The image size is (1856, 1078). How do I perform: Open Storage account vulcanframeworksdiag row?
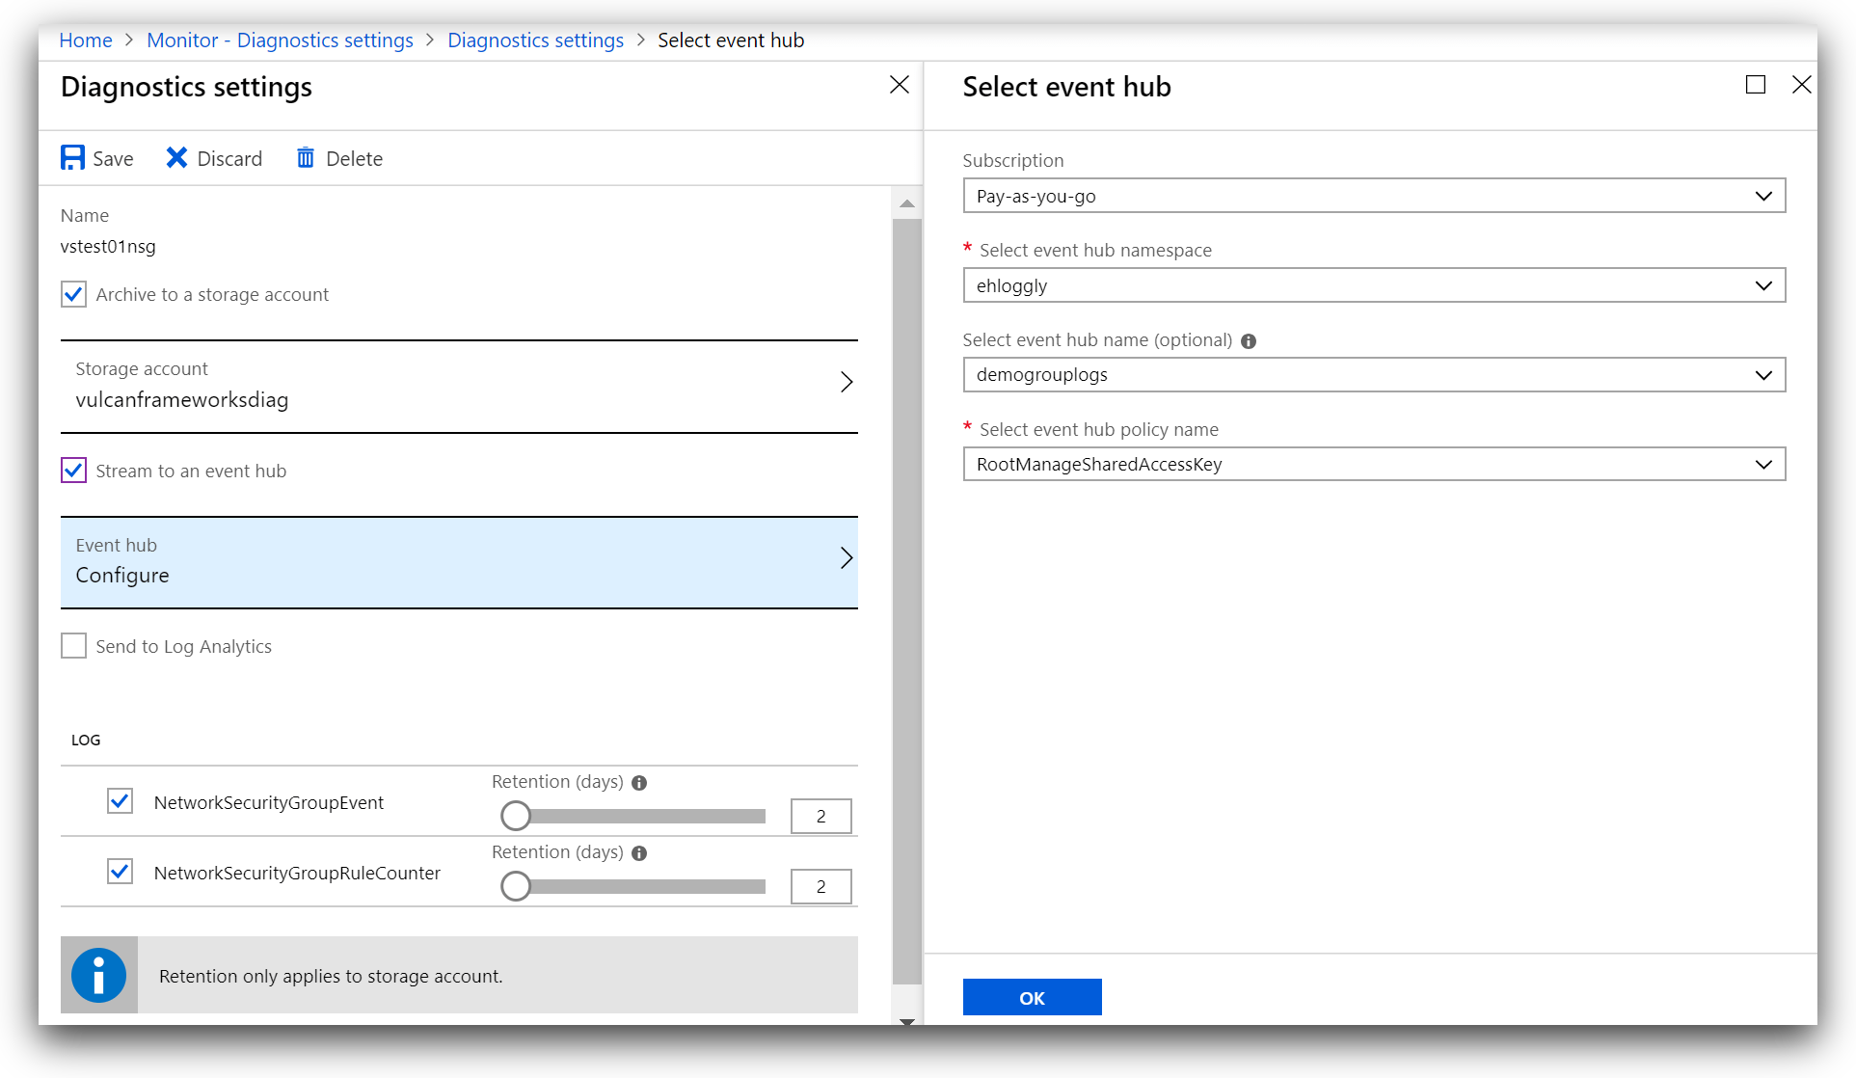(459, 385)
